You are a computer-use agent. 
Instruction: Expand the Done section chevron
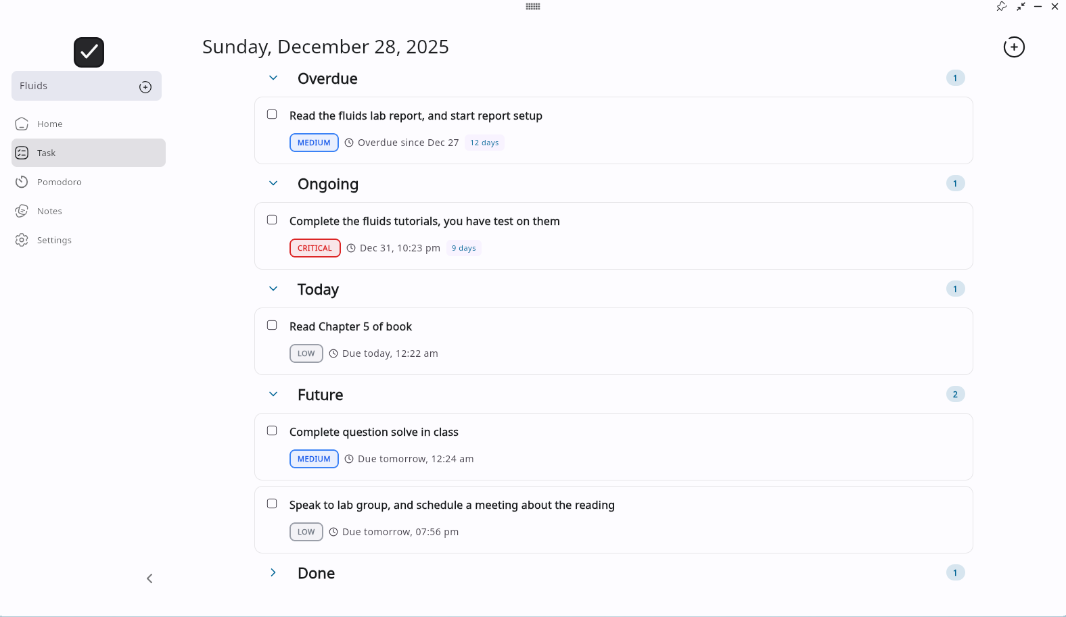tap(273, 572)
